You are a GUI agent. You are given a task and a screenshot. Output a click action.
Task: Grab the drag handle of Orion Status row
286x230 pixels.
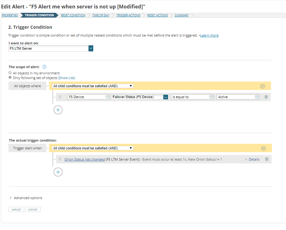point(60,159)
